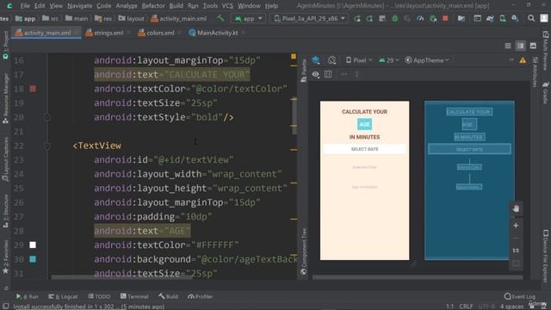
Task: Click the white #FFFFFF color swatch on line 29
Action: [x=33, y=245]
